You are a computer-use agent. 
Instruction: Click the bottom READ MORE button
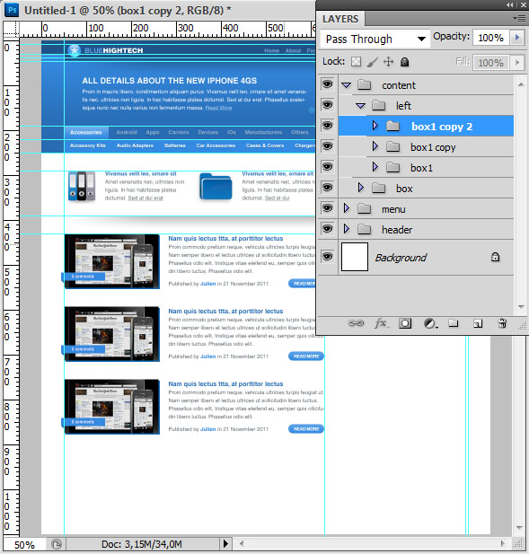click(306, 429)
